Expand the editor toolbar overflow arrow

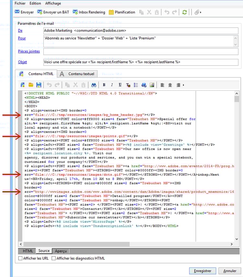point(183,85)
